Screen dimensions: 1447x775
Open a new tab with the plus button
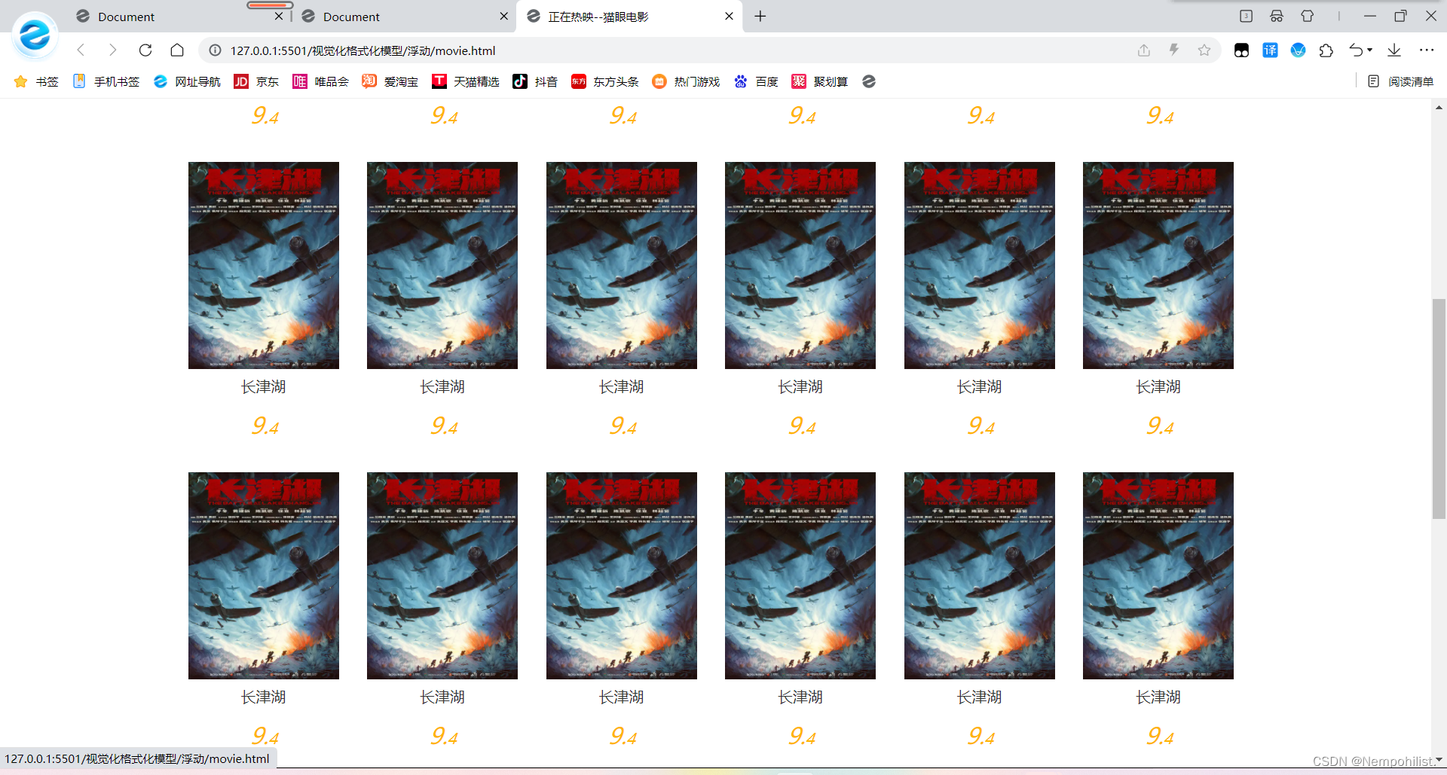(760, 16)
